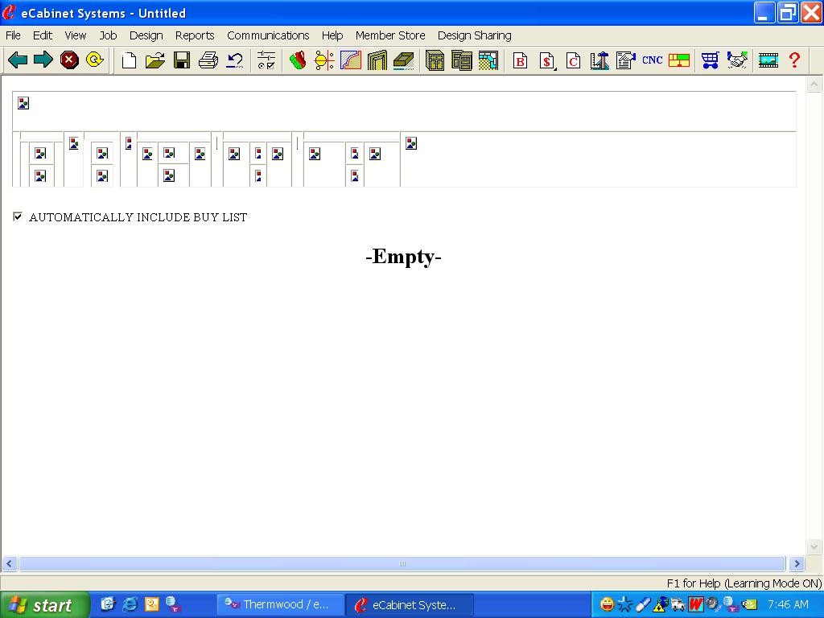
Task: Click the horizontal scrollbar left arrow
Action: [9, 564]
